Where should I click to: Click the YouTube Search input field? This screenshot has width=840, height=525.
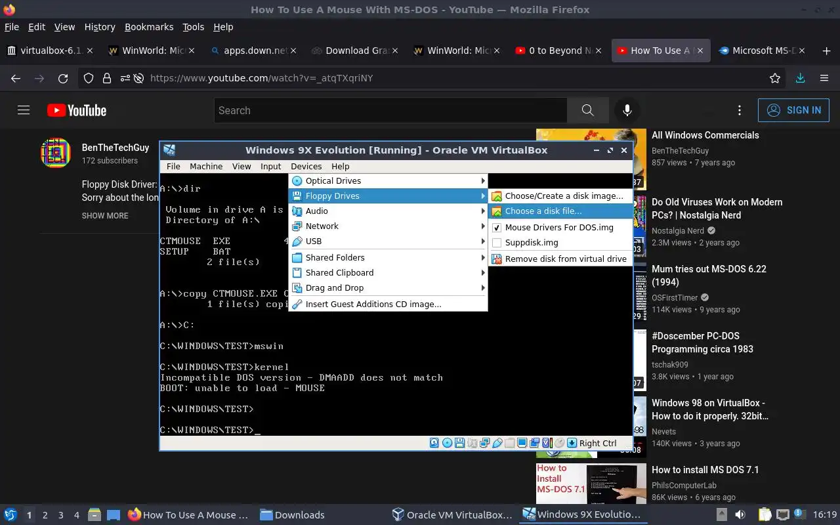[x=390, y=110]
